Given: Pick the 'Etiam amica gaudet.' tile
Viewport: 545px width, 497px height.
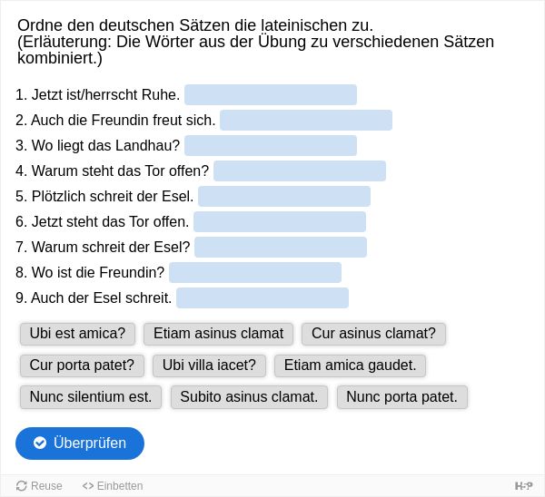Looking at the screenshot, I should [x=350, y=365].
